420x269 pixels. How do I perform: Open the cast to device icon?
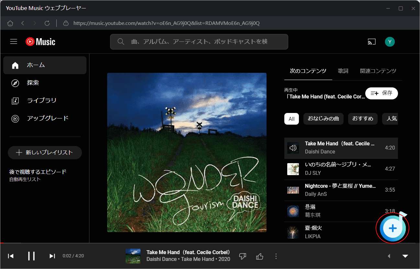click(371, 41)
